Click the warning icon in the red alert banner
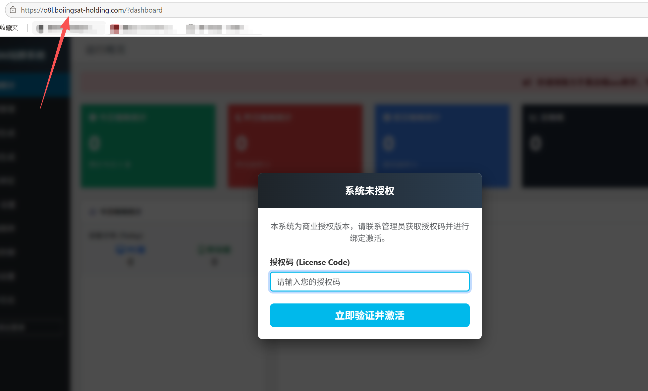 point(527,82)
